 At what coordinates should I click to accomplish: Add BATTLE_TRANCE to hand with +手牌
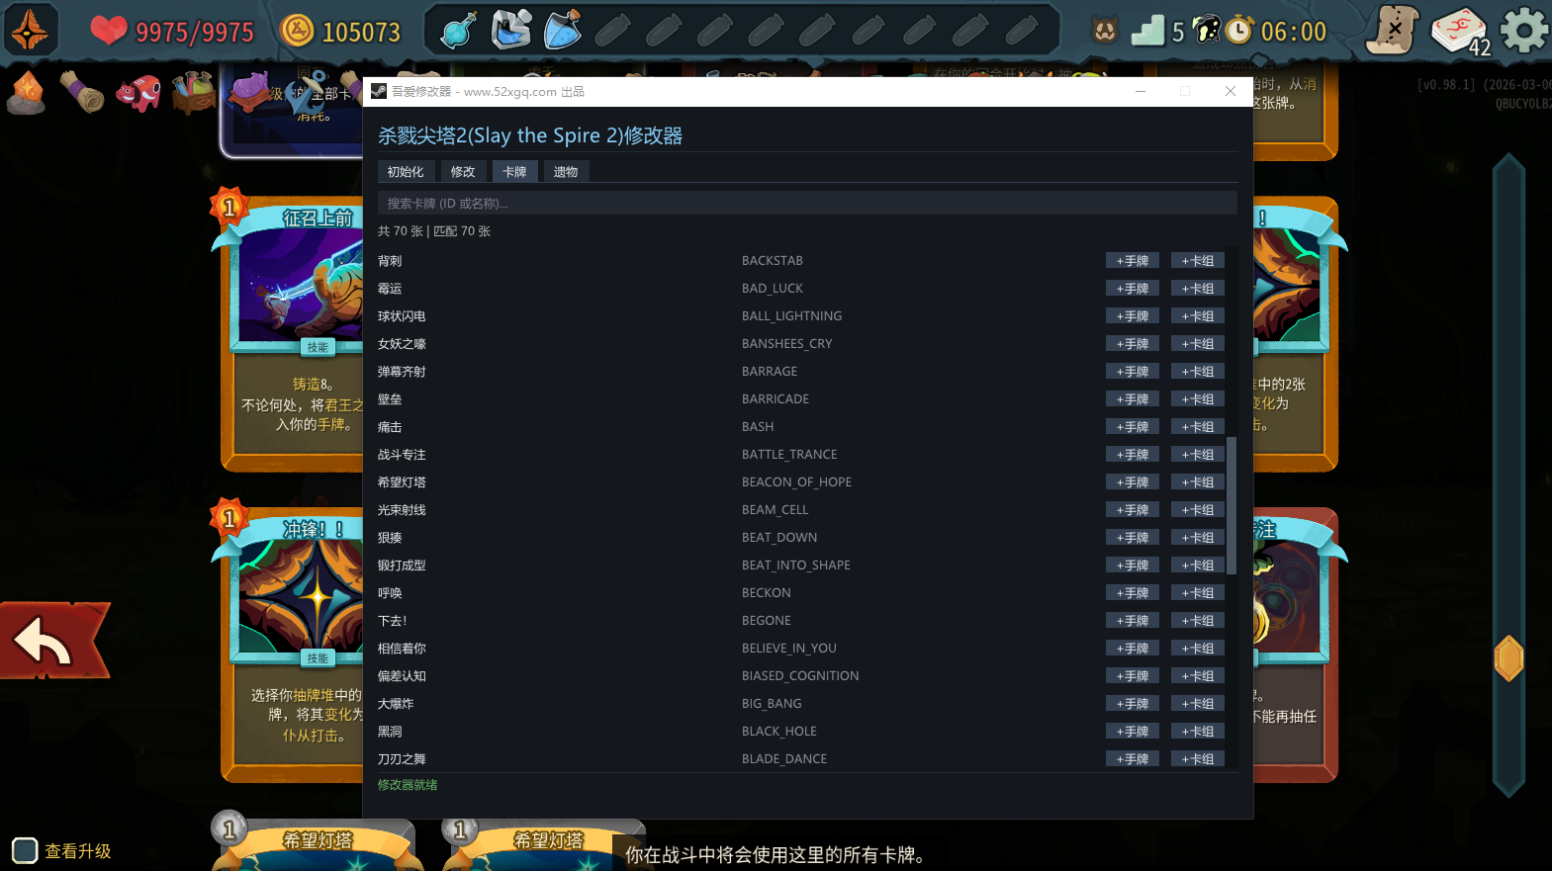coord(1133,455)
